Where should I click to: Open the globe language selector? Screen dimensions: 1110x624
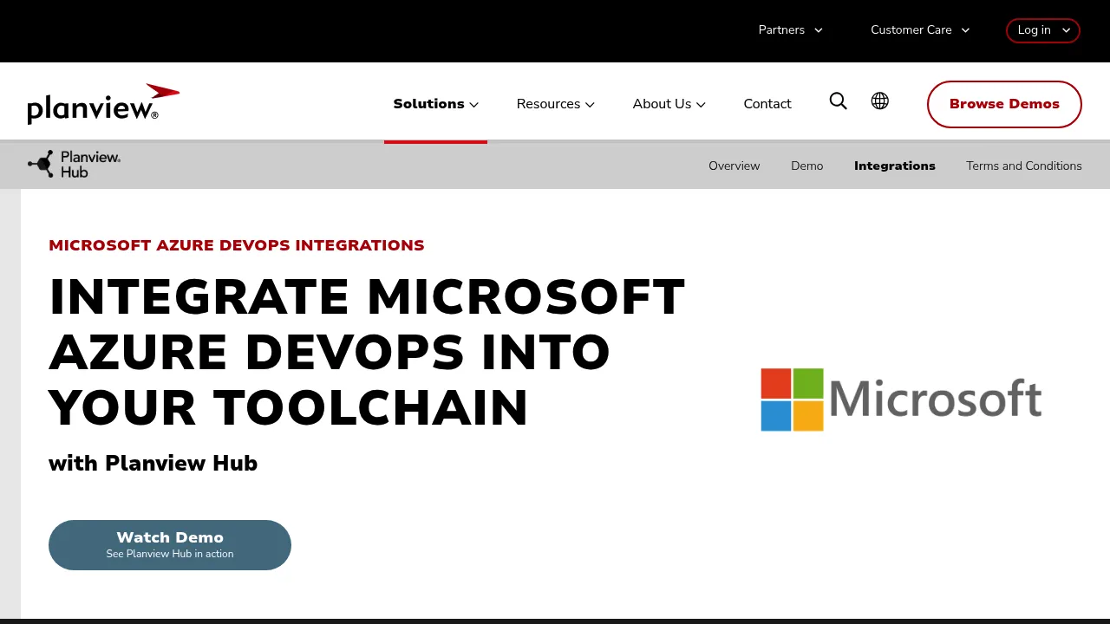click(879, 101)
